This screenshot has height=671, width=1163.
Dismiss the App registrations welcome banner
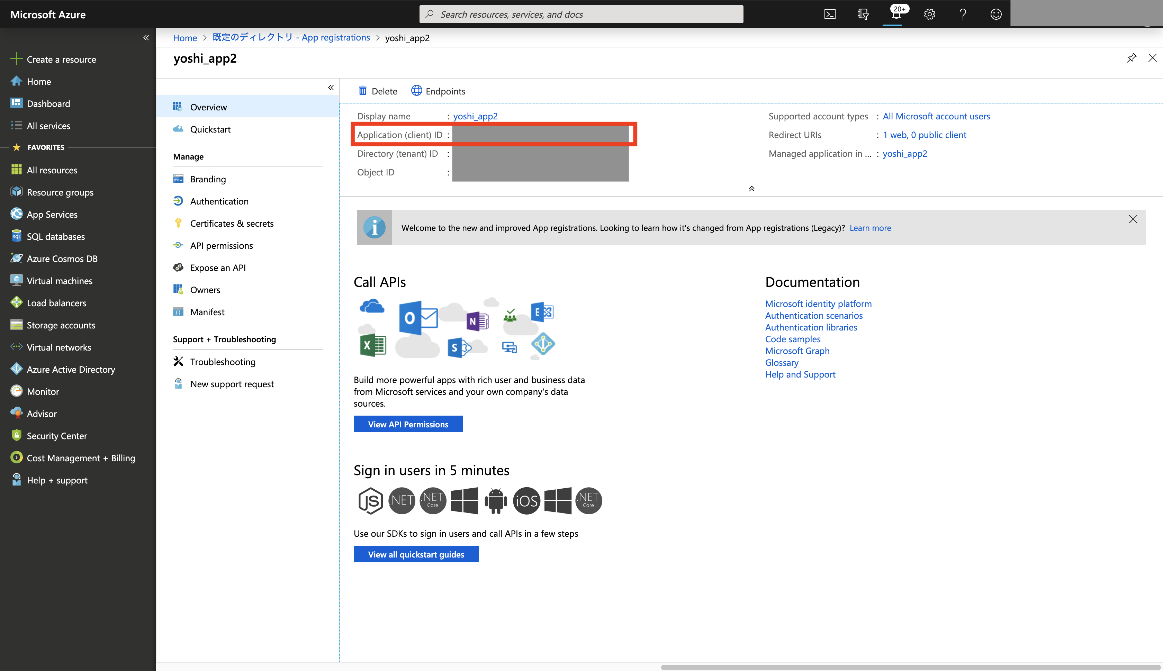(x=1133, y=219)
